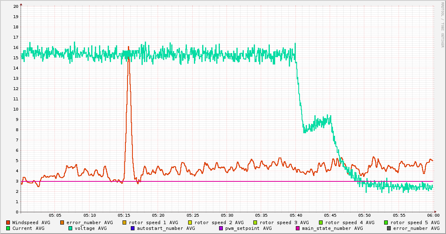Select the rotor speed 1 AVG swatch
This screenshot has width=446, height=234.
coord(125,222)
